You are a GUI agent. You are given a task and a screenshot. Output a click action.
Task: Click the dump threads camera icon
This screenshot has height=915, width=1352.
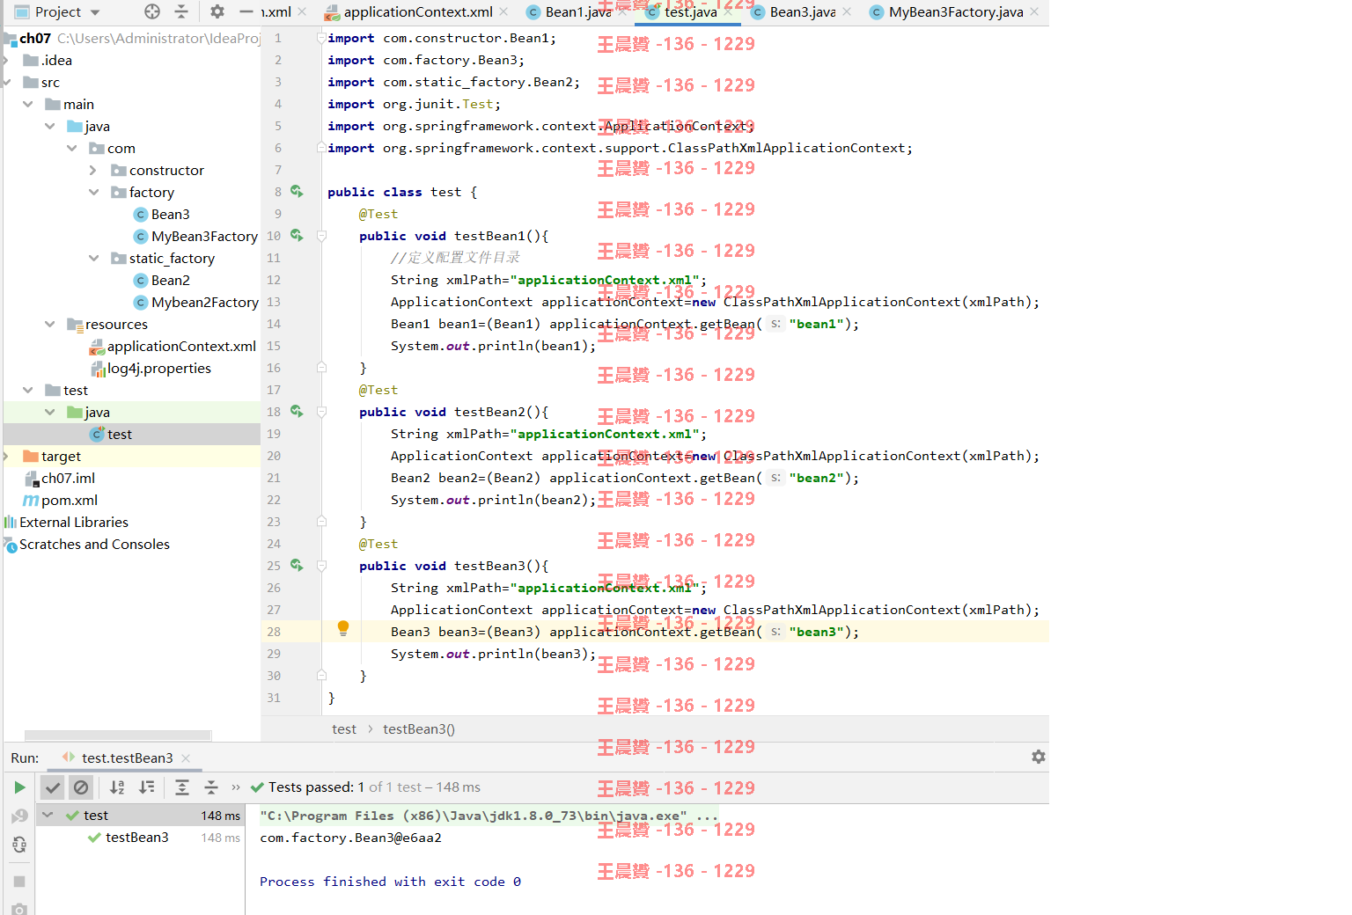tap(19, 908)
